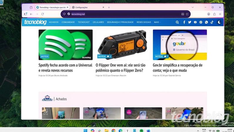
Task: Open the Achados section logo
Action: [47, 98]
